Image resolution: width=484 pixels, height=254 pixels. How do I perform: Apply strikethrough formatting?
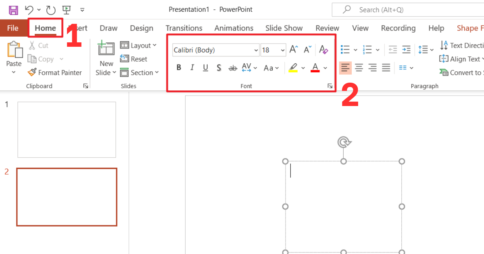click(233, 67)
